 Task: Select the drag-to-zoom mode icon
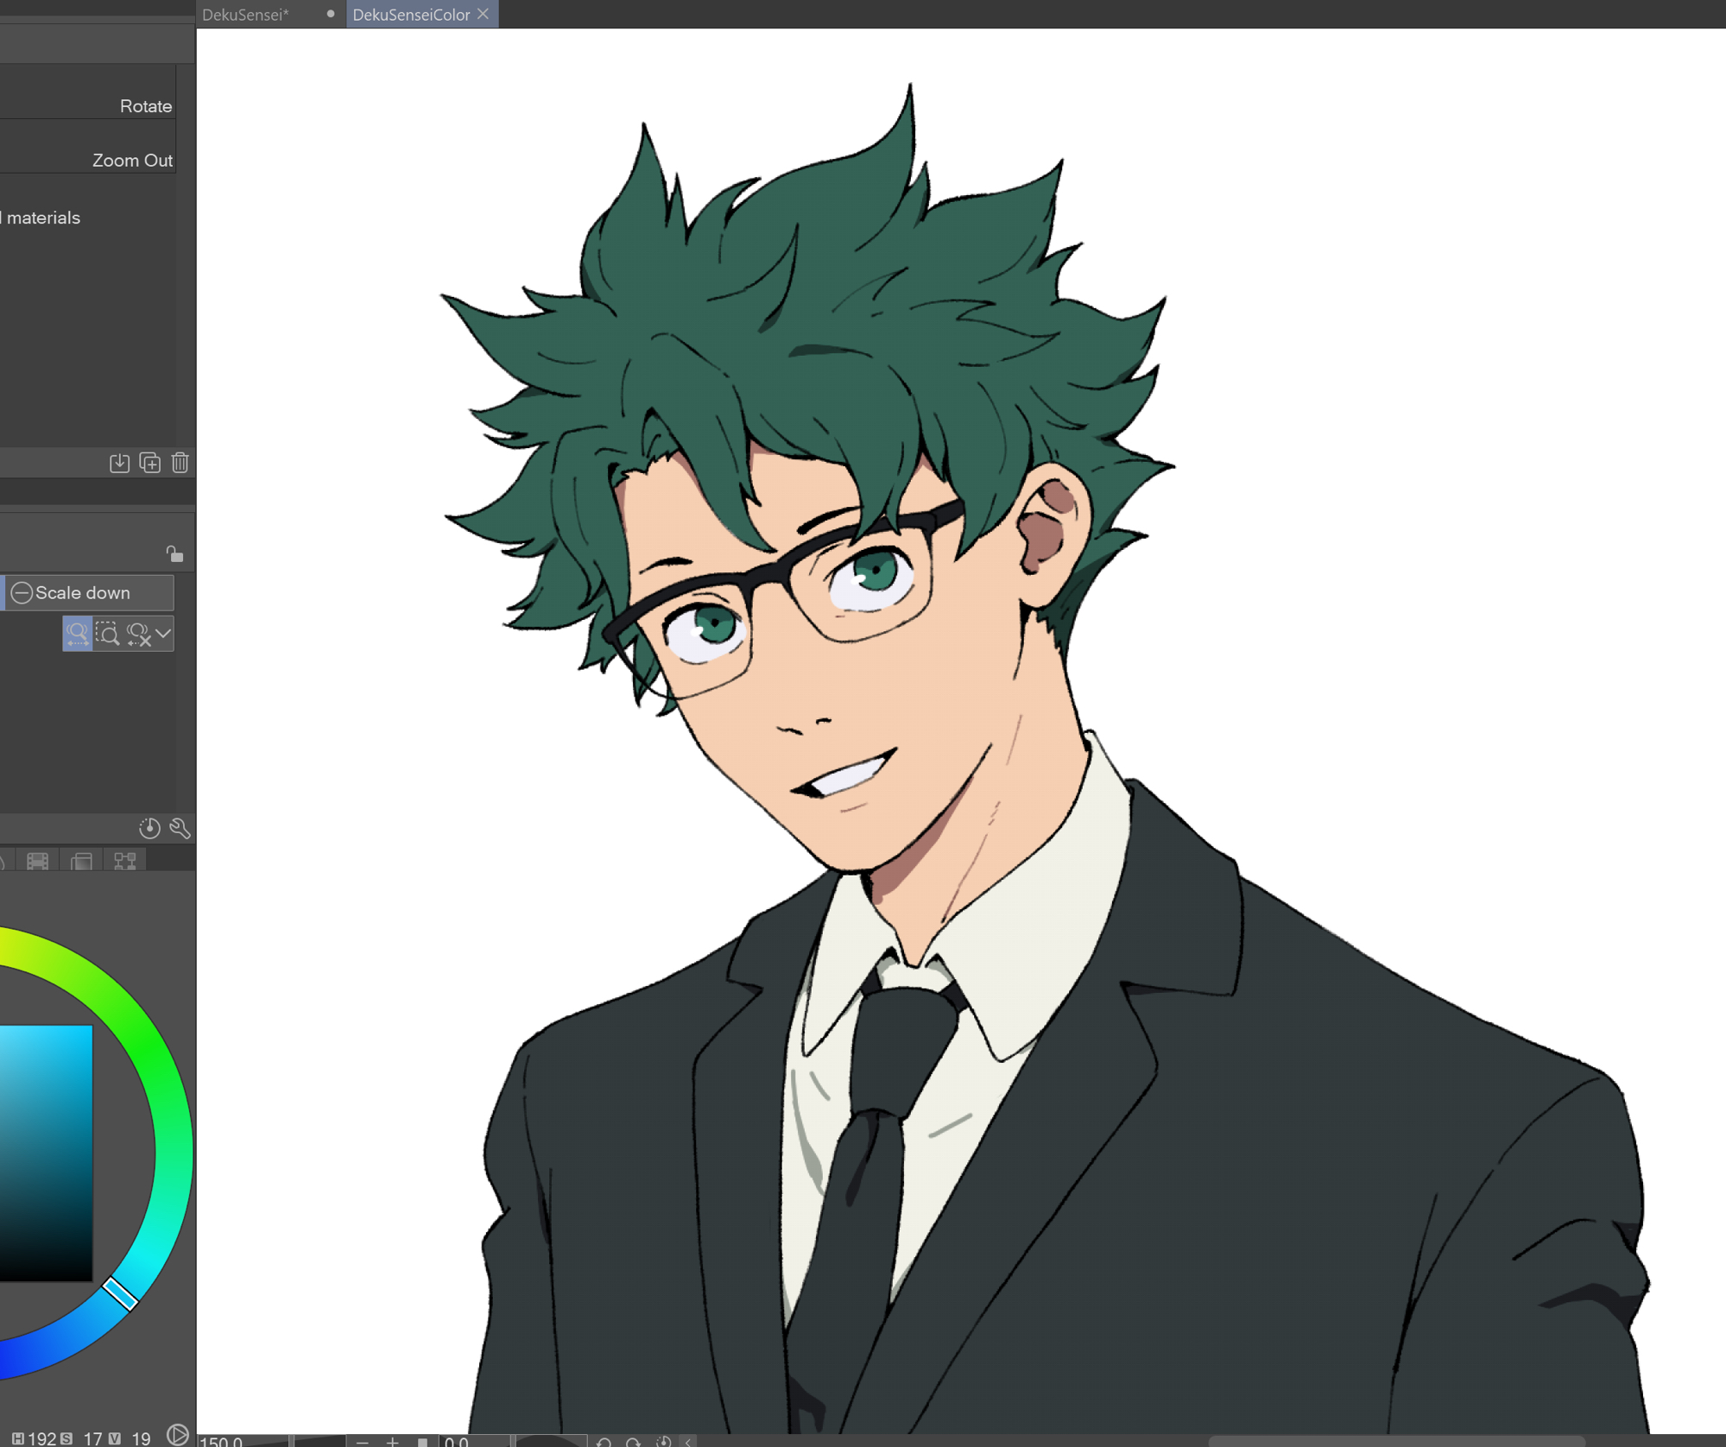77,634
